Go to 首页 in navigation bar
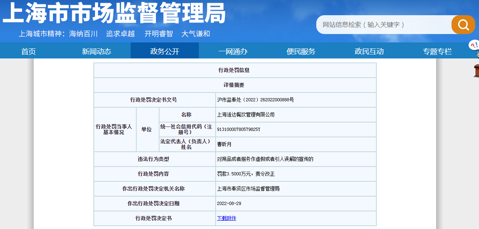The width and height of the screenshot is (479, 229). tap(28, 51)
